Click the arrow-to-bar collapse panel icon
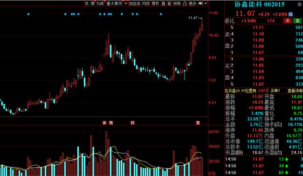Image resolution: width=303 pixels, height=176 pixels. (200, 3)
